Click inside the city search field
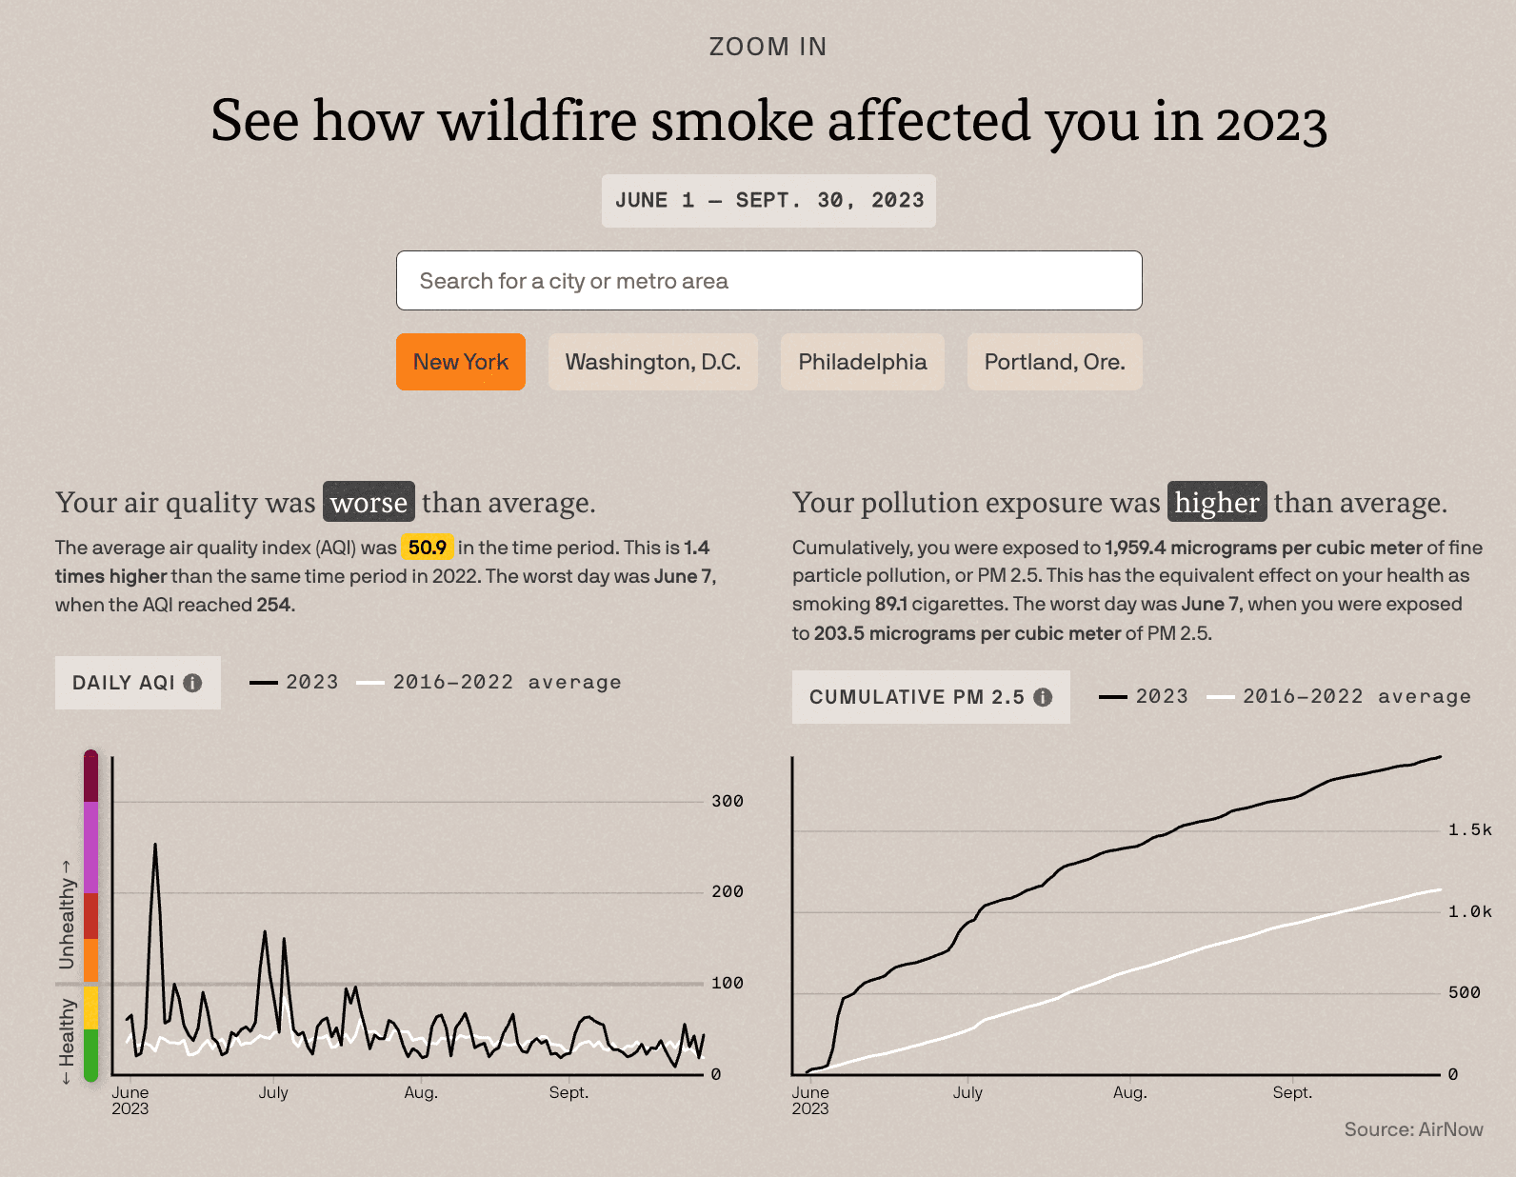The width and height of the screenshot is (1516, 1177). coord(769,280)
